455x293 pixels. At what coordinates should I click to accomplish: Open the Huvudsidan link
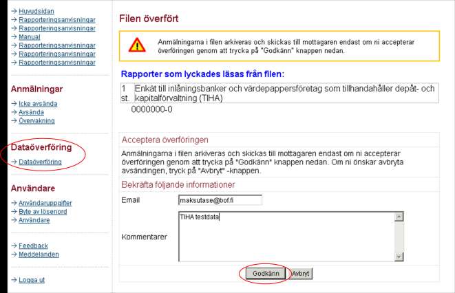point(36,11)
